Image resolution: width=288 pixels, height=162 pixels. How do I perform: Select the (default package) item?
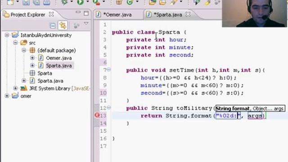pos(57,50)
